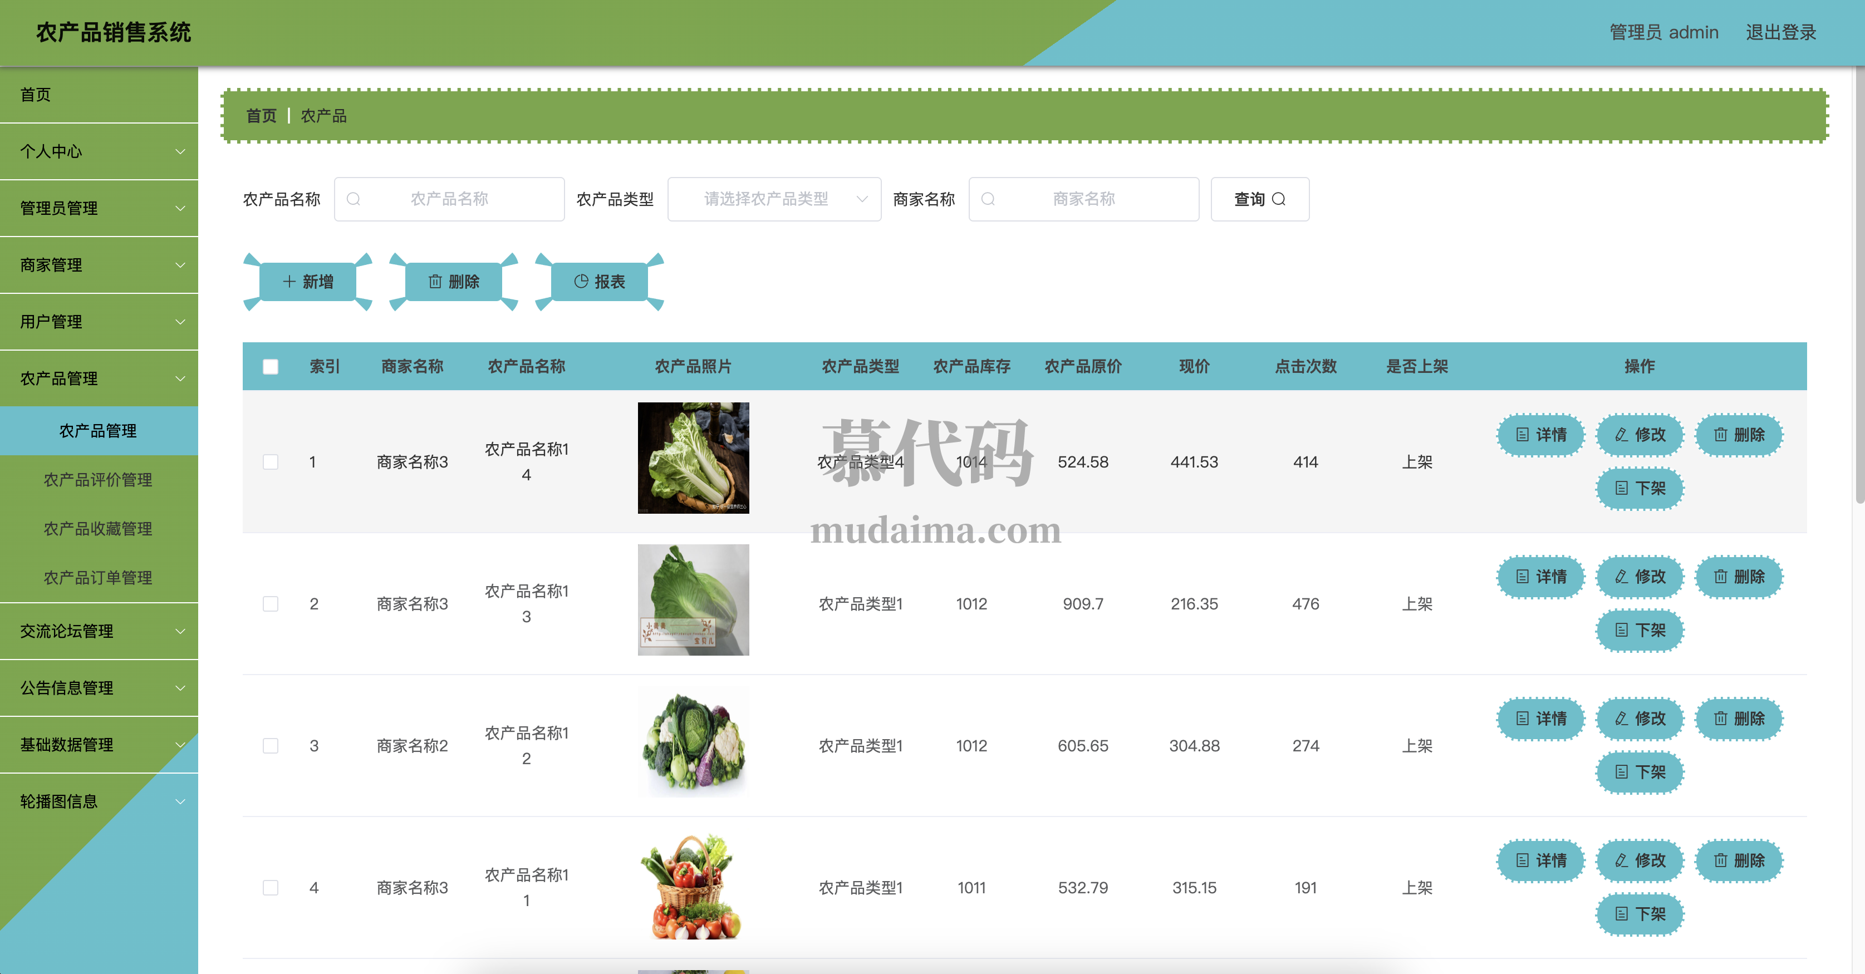1865x974 pixels.
Task: Click the 农产品名称 search input field
Action: pos(449,199)
